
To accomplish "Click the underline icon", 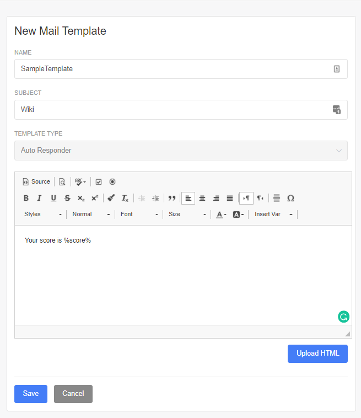I will (53, 198).
